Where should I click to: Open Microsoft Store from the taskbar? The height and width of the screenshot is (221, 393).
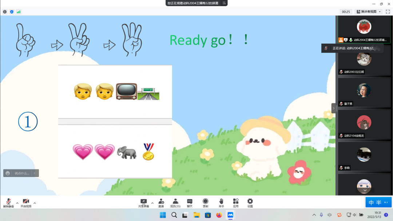(x=208, y=215)
